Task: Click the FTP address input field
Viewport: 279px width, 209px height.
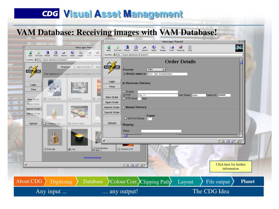Action: 158,95
